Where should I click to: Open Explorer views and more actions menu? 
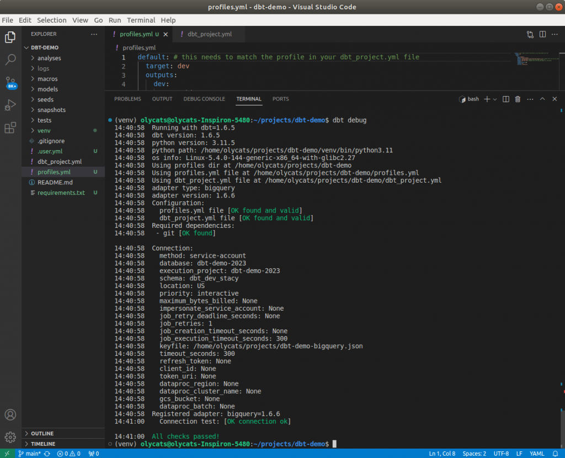[94, 34]
